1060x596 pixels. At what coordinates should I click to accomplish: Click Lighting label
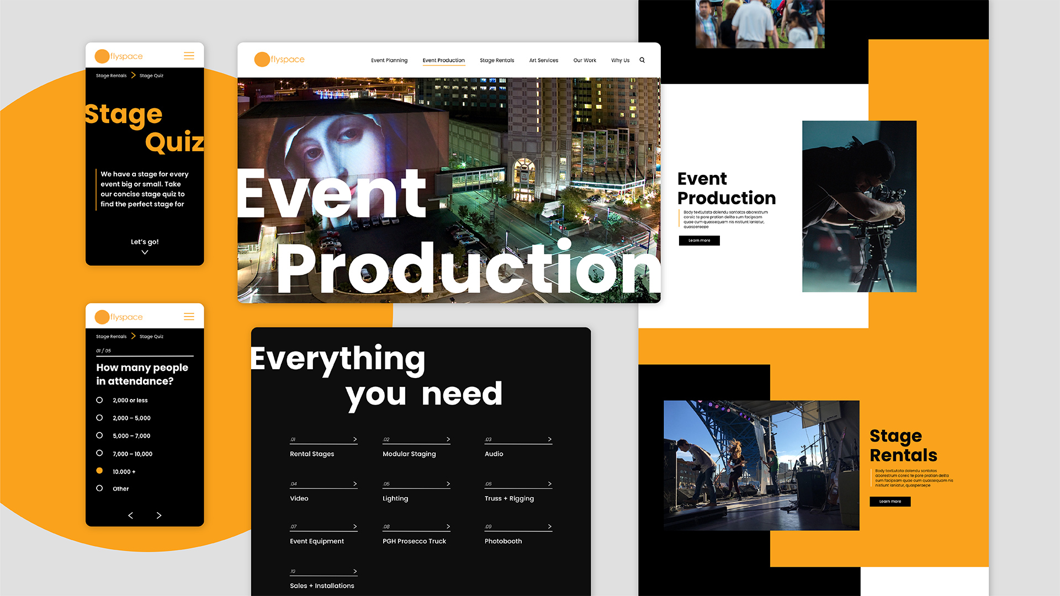[395, 498]
